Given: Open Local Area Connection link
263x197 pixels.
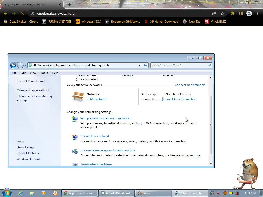Looking at the screenshot, I should pos(181,99).
